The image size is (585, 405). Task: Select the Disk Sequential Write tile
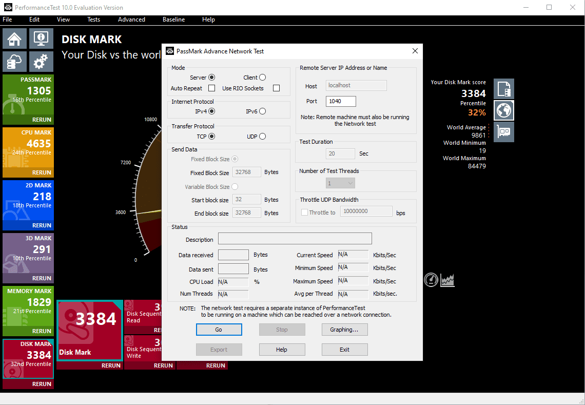point(143,348)
